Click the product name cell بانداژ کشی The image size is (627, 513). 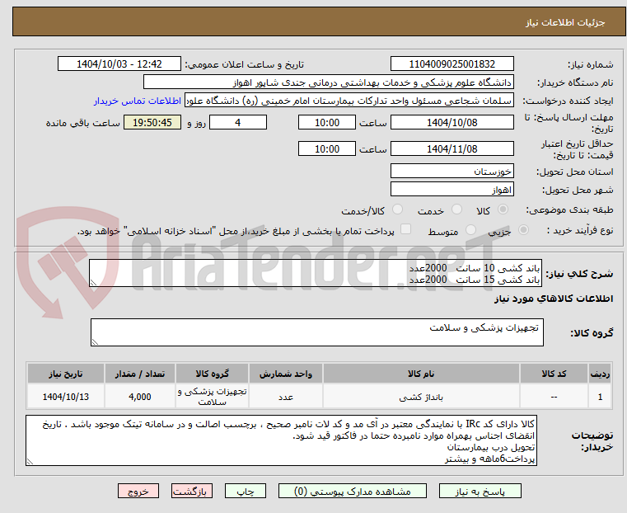coord(421,397)
